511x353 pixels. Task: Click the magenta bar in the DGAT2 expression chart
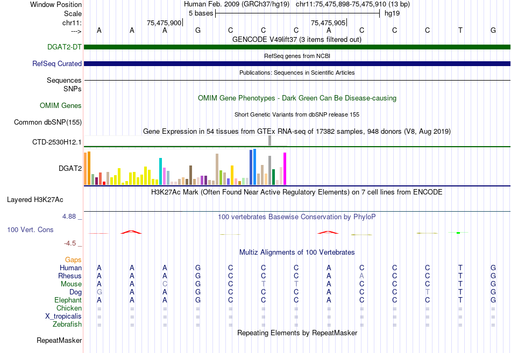(285, 169)
